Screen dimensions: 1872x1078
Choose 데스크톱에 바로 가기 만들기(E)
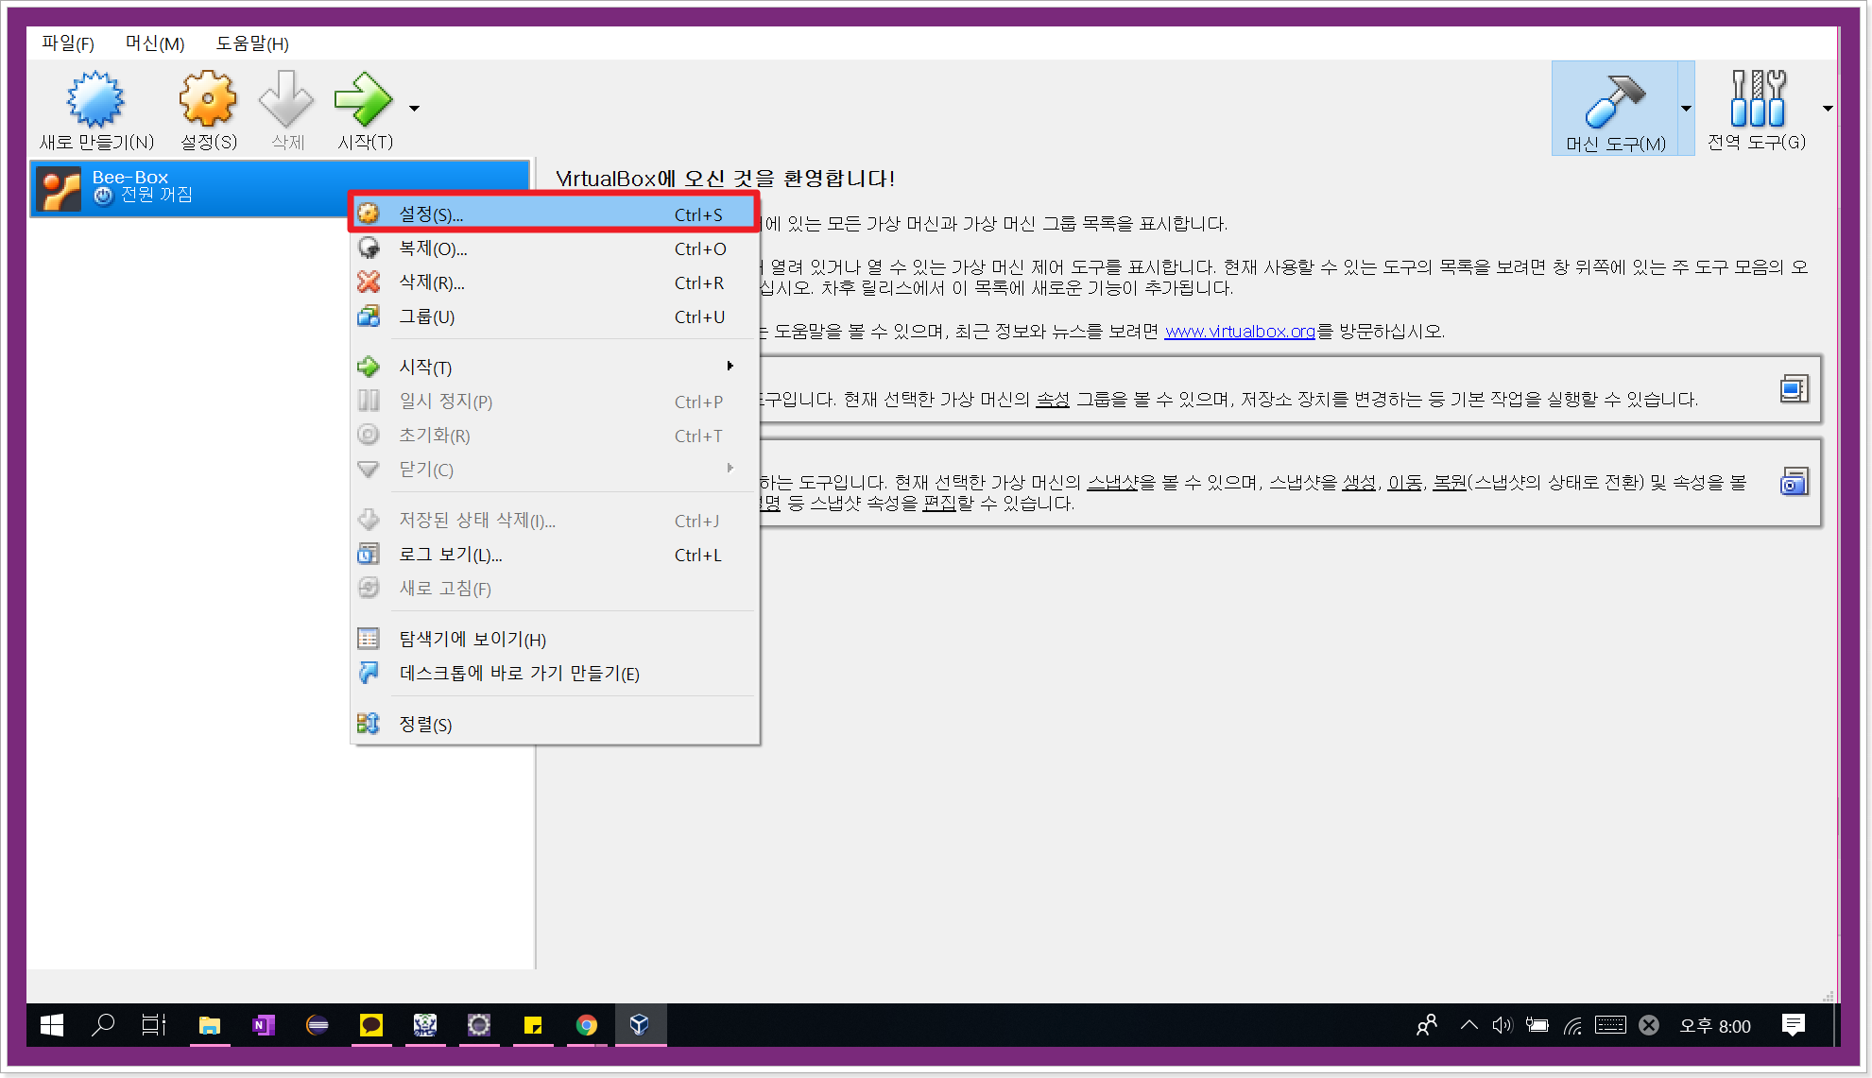(x=555, y=674)
